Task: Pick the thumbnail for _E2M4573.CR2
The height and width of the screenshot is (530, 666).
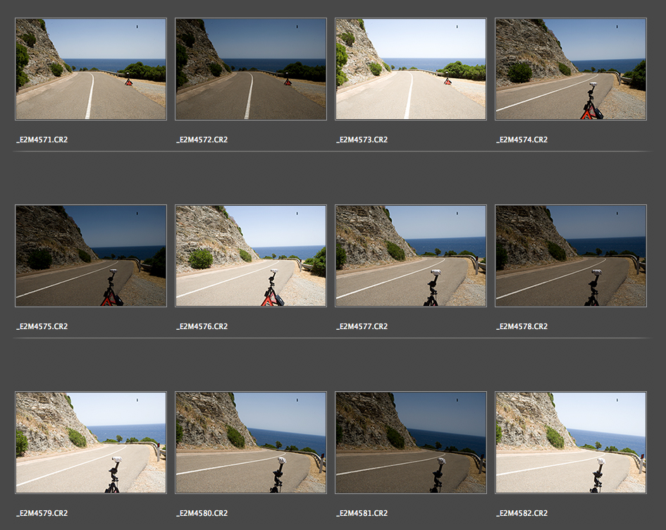Action: point(411,69)
